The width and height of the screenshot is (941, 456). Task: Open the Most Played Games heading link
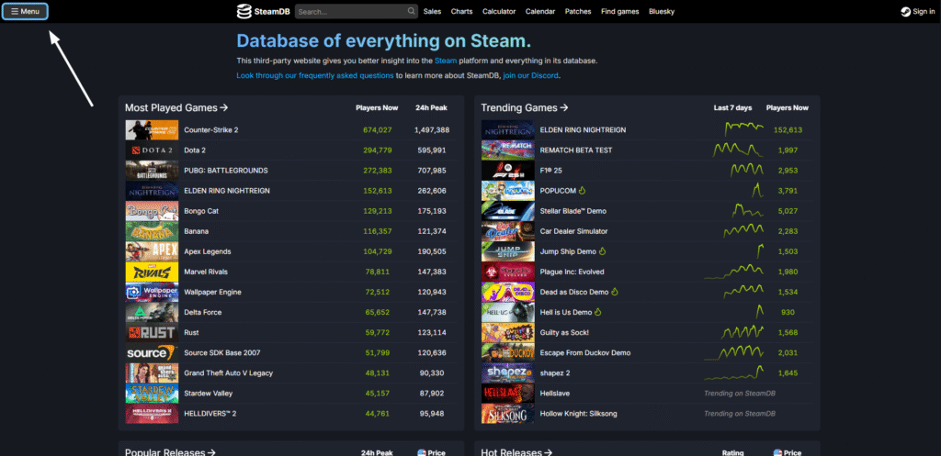[176, 108]
